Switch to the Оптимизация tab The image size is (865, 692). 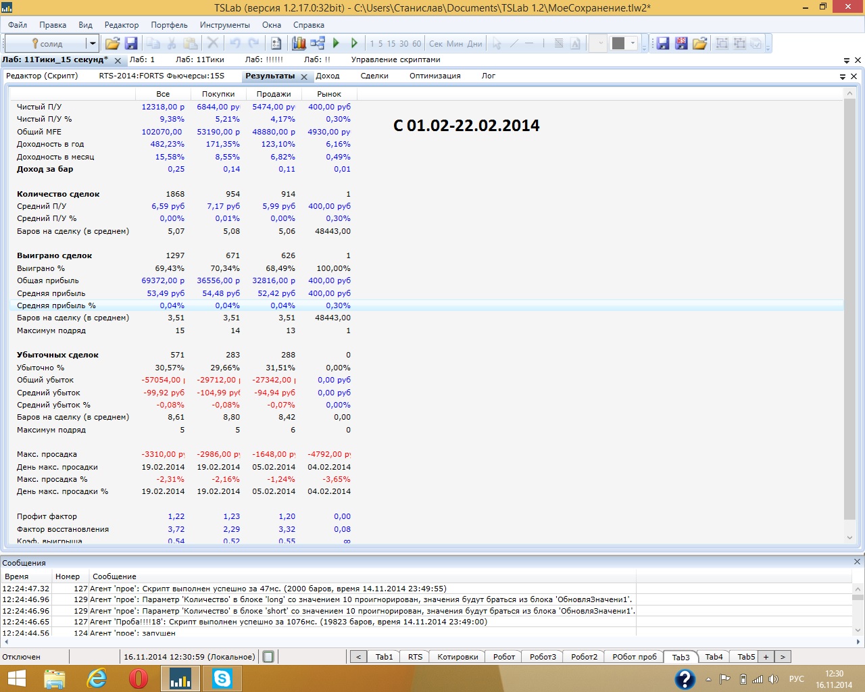coord(435,76)
